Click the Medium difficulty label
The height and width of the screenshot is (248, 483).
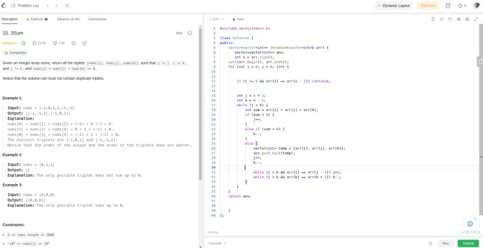[9, 43]
